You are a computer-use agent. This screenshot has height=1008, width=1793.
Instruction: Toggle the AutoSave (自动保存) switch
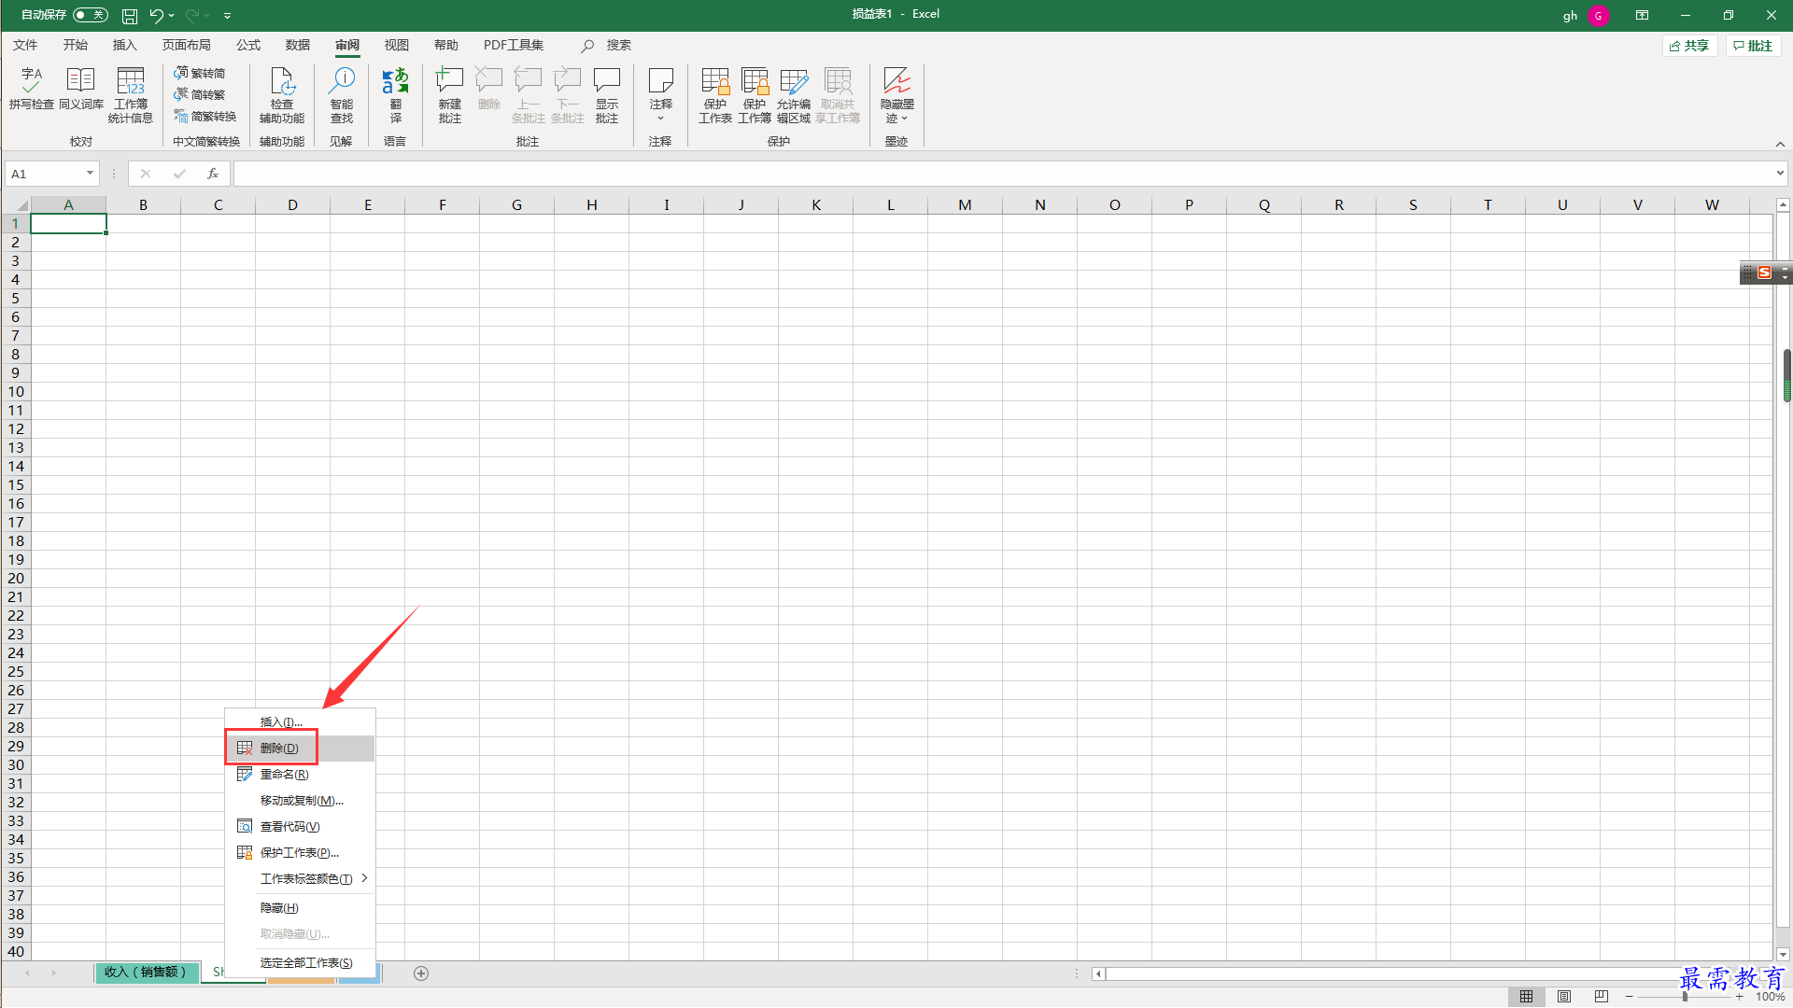click(91, 15)
